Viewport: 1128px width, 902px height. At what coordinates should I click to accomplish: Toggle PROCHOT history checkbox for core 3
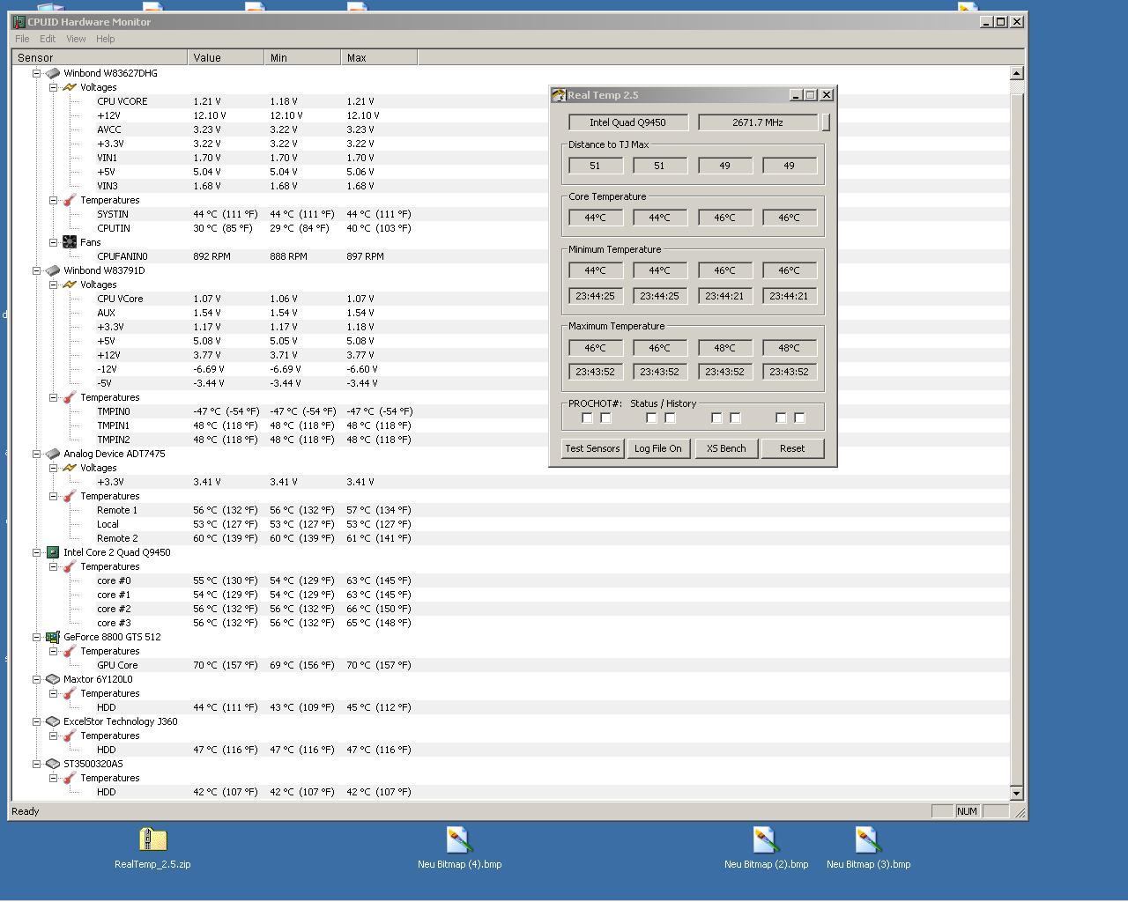point(799,418)
